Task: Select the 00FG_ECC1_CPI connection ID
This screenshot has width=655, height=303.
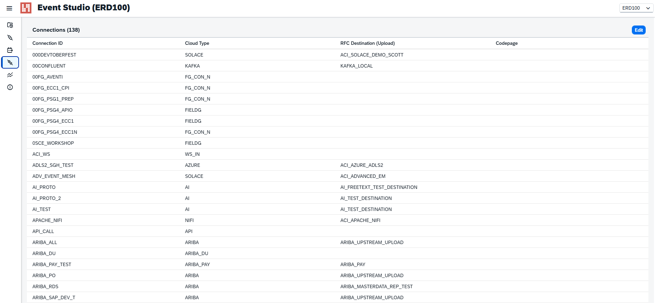Action: point(51,88)
